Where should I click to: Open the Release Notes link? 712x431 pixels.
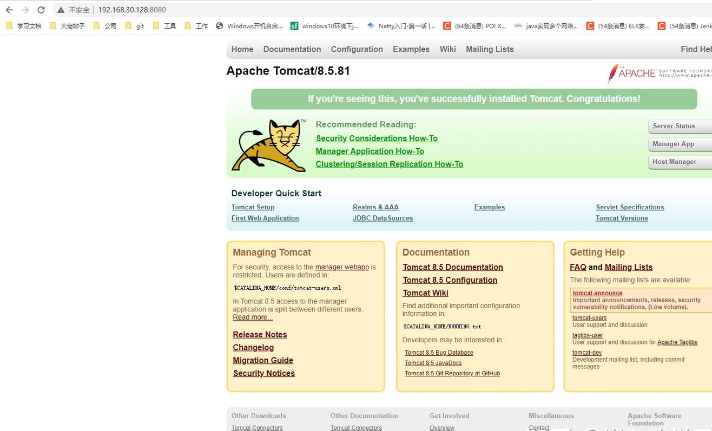coord(260,335)
